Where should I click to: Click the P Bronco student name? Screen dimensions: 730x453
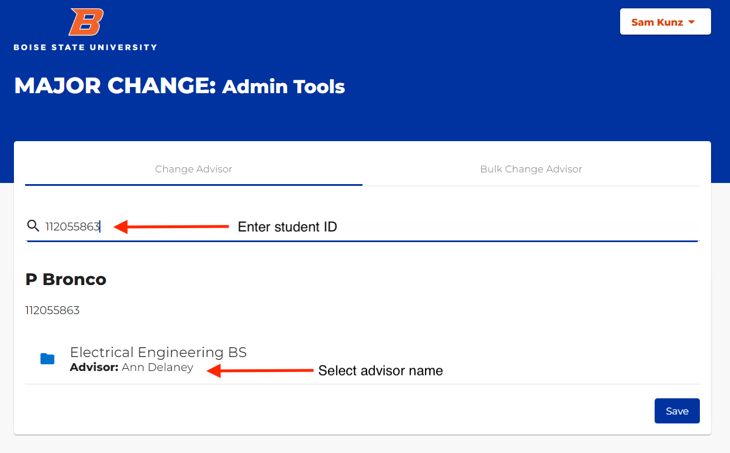pyautogui.click(x=66, y=279)
